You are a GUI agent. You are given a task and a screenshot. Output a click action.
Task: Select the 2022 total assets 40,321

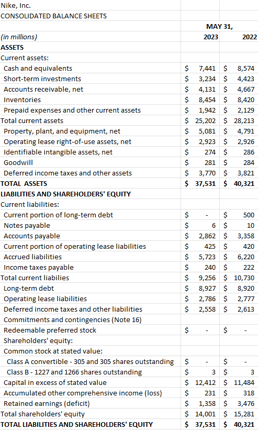(x=244, y=183)
